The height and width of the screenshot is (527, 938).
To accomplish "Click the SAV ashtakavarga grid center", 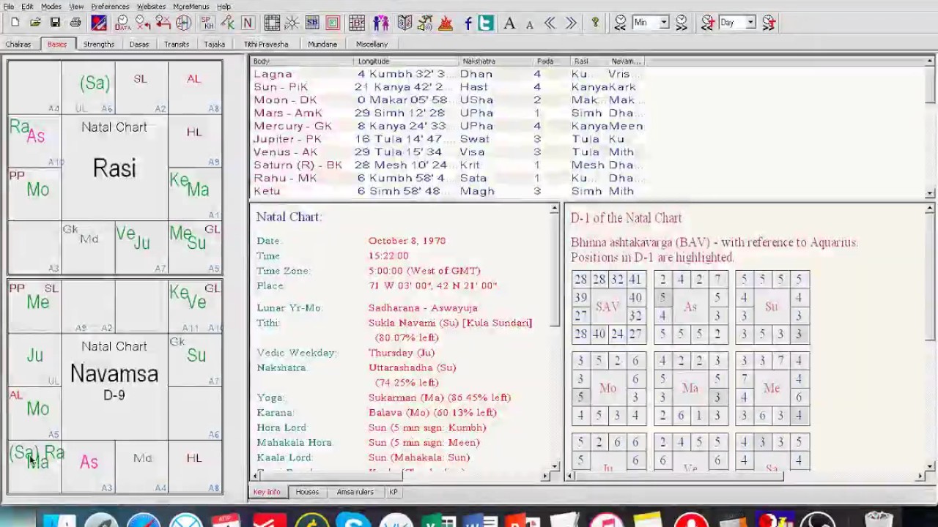I will [608, 307].
